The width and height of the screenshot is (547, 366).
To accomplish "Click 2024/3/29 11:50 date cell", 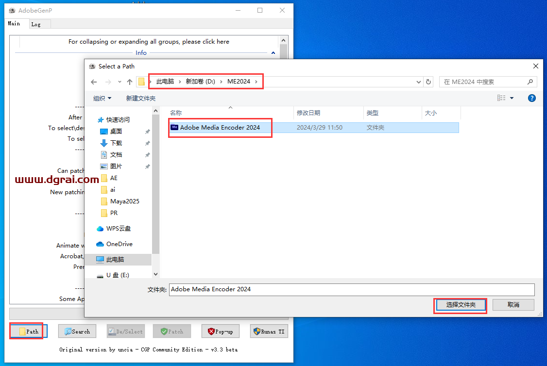I will tap(320, 128).
